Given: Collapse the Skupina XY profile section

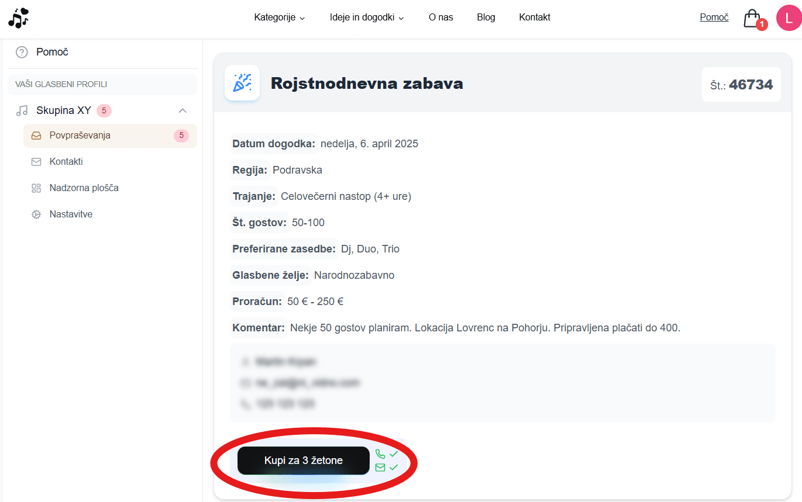Looking at the screenshot, I should tap(183, 110).
